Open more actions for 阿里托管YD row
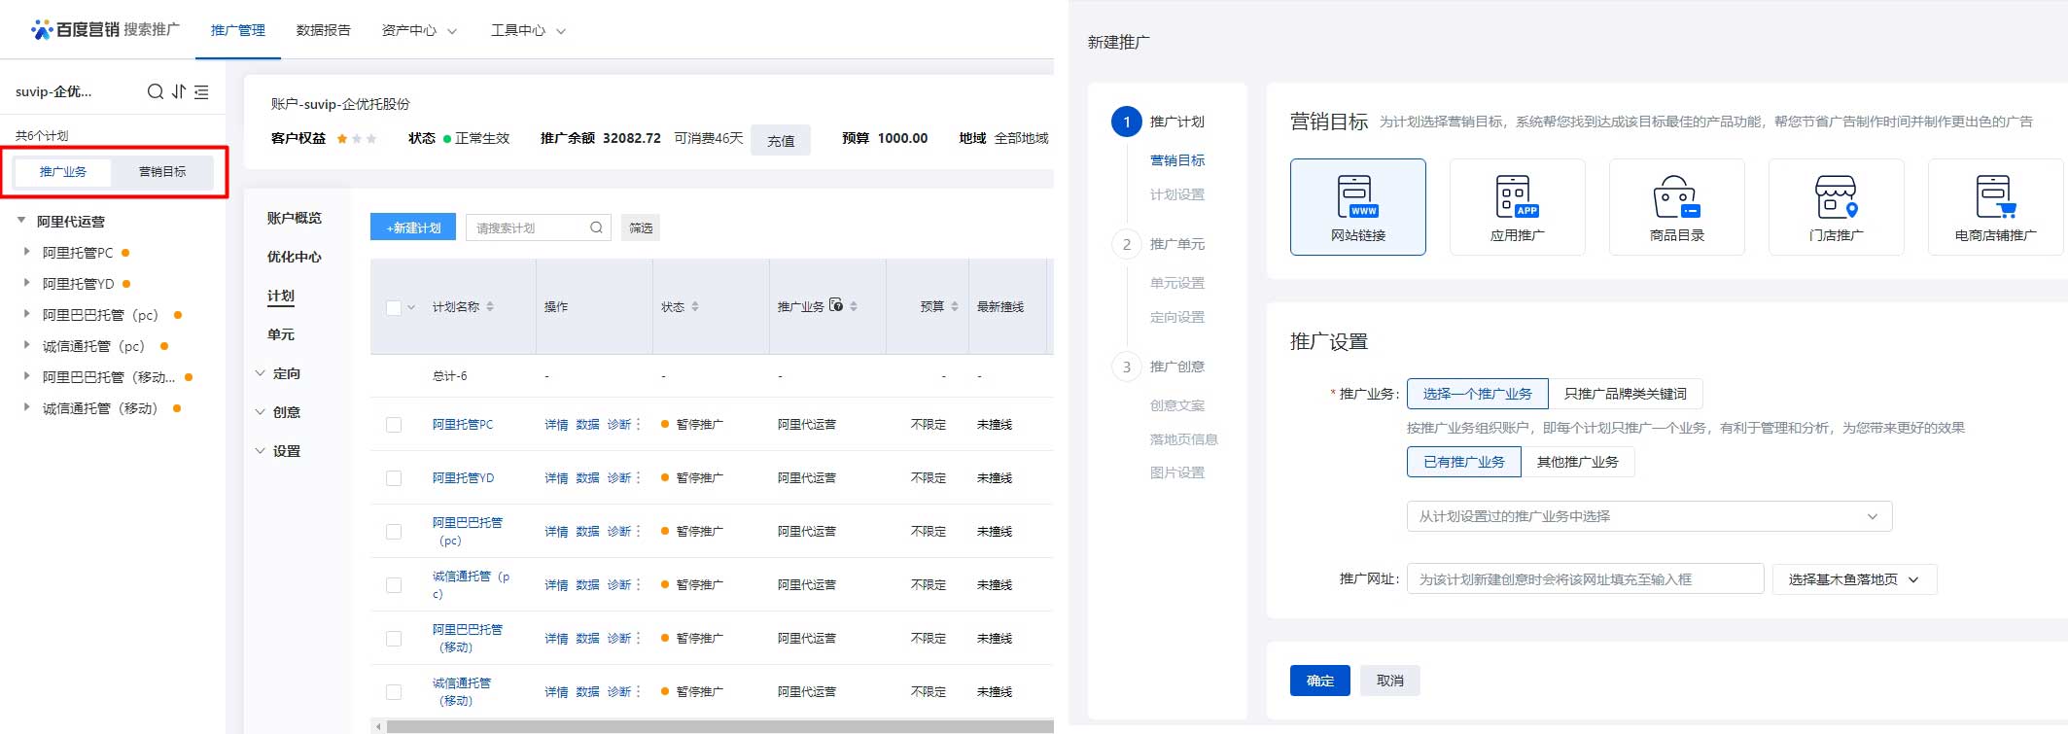The height and width of the screenshot is (734, 2068). point(638,477)
